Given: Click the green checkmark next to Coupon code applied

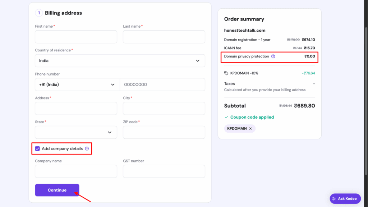Looking at the screenshot, I should pyautogui.click(x=226, y=117).
